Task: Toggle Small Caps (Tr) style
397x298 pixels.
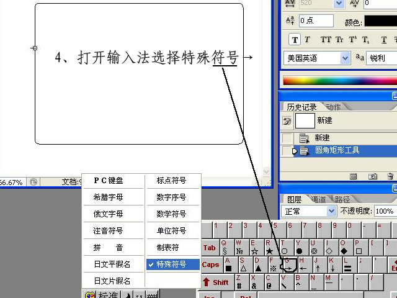Action: point(339,40)
